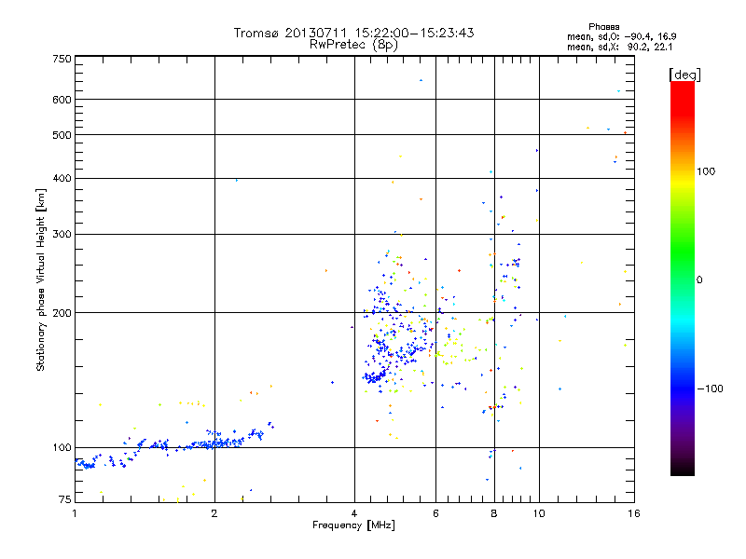
Task: Click the y-axis '75' tick label
Action: [65, 499]
